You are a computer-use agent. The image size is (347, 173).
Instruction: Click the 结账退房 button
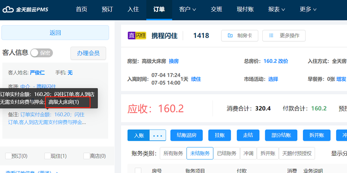[x=187, y=135]
